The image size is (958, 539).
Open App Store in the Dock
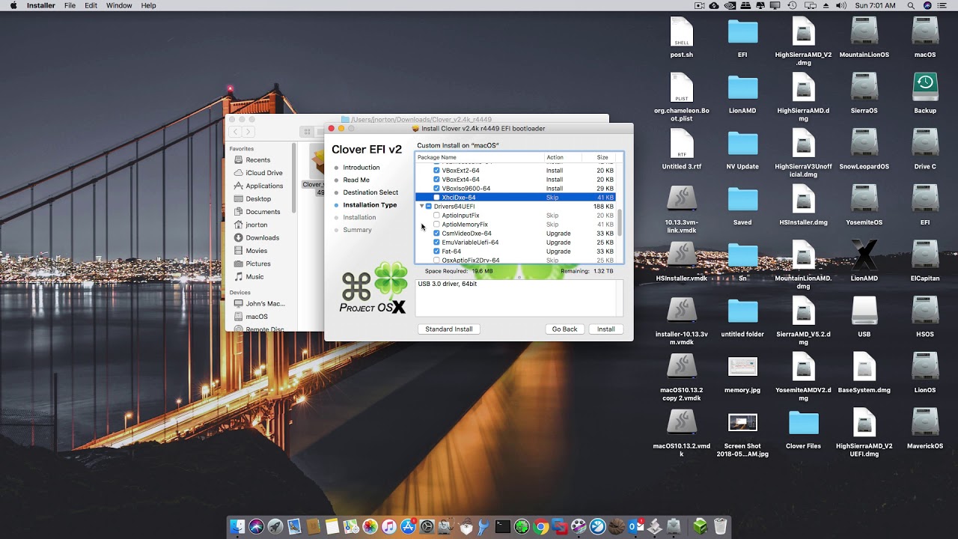pyautogui.click(x=408, y=526)
